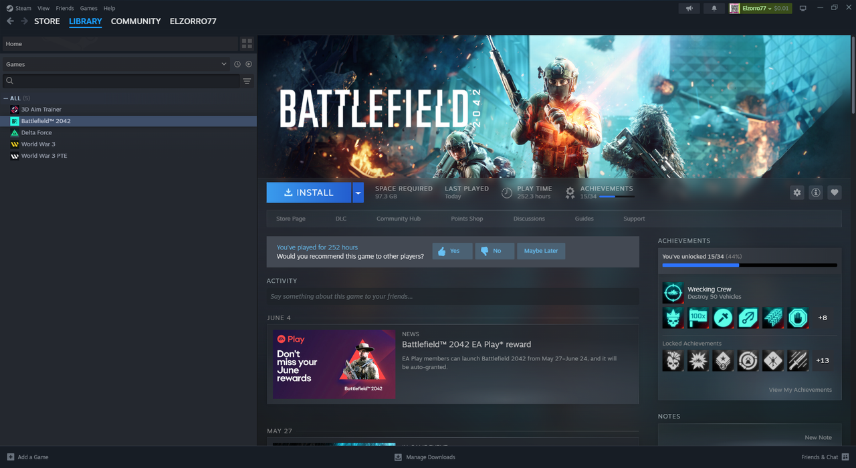Open the Elzorro77 account dropdown
The width and height of the screenshot is (856, 468).
(x=760, y=8)
